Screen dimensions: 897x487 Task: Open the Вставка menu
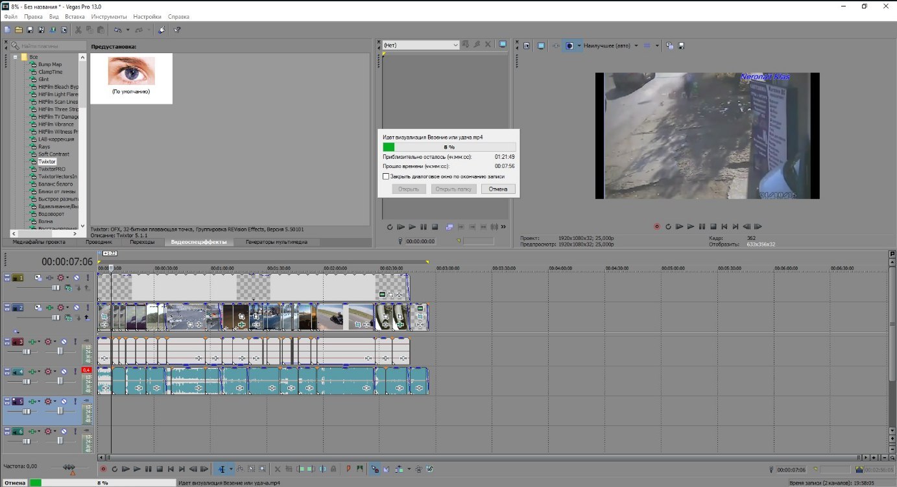click(75, 16)
